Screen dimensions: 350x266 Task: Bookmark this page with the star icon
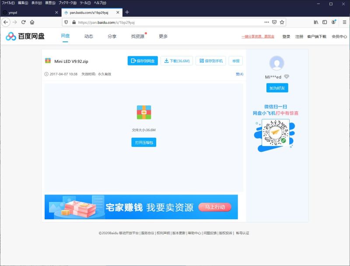pyautogui.click(x=282, y=22)
